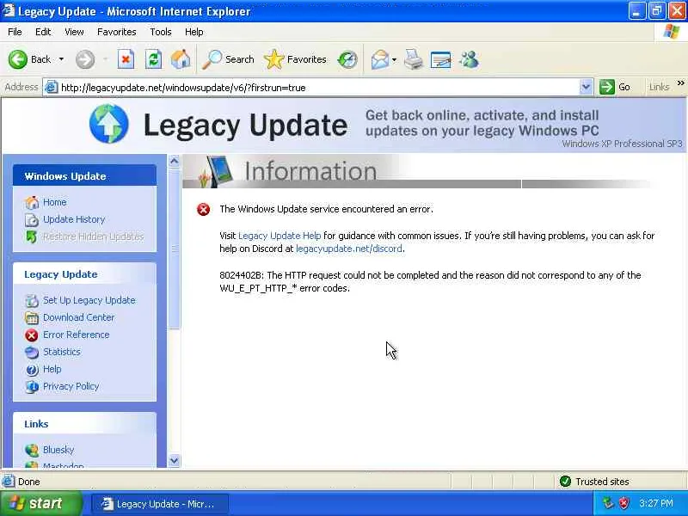Click the Error Reference red X icon
Image resolution: width=688 pixels, height=516 pixels.
(32, 335)
